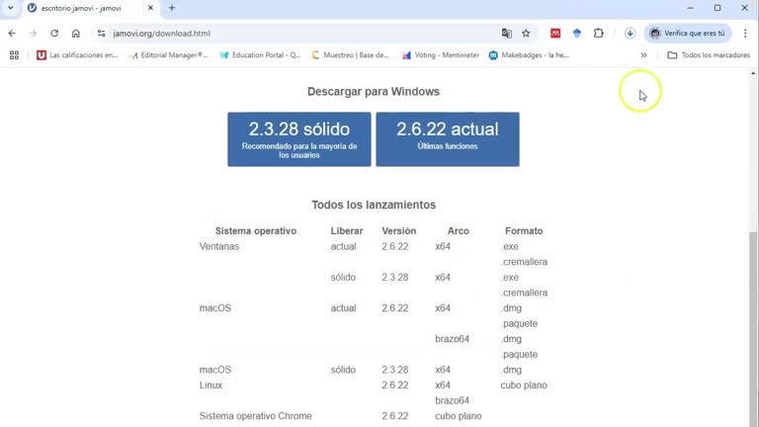Viewport: 759px width, 427px height.
Task: Open Linux brazo64 link
Action: tap(452, 401)
